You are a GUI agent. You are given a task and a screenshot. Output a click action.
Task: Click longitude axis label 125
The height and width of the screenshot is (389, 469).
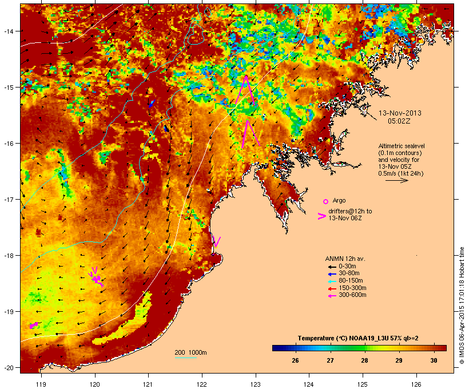(x=363, y=384)
